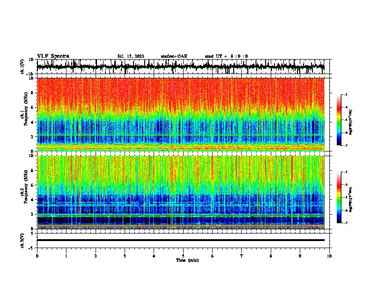Click the 'ch.1(V)' waveform axis label
Viewport: 371px width, 287px height.
tap(22, 67)
